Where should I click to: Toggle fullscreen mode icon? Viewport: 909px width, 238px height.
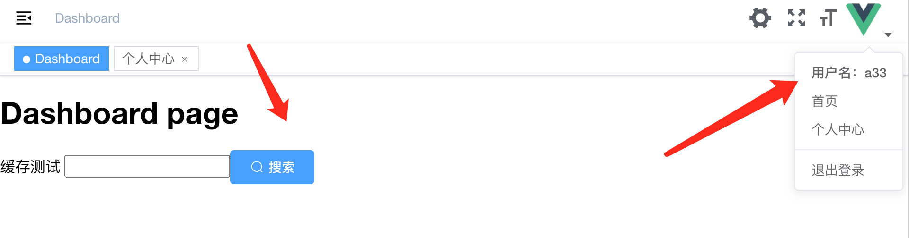pyautogui.click(x=796, y=18)
